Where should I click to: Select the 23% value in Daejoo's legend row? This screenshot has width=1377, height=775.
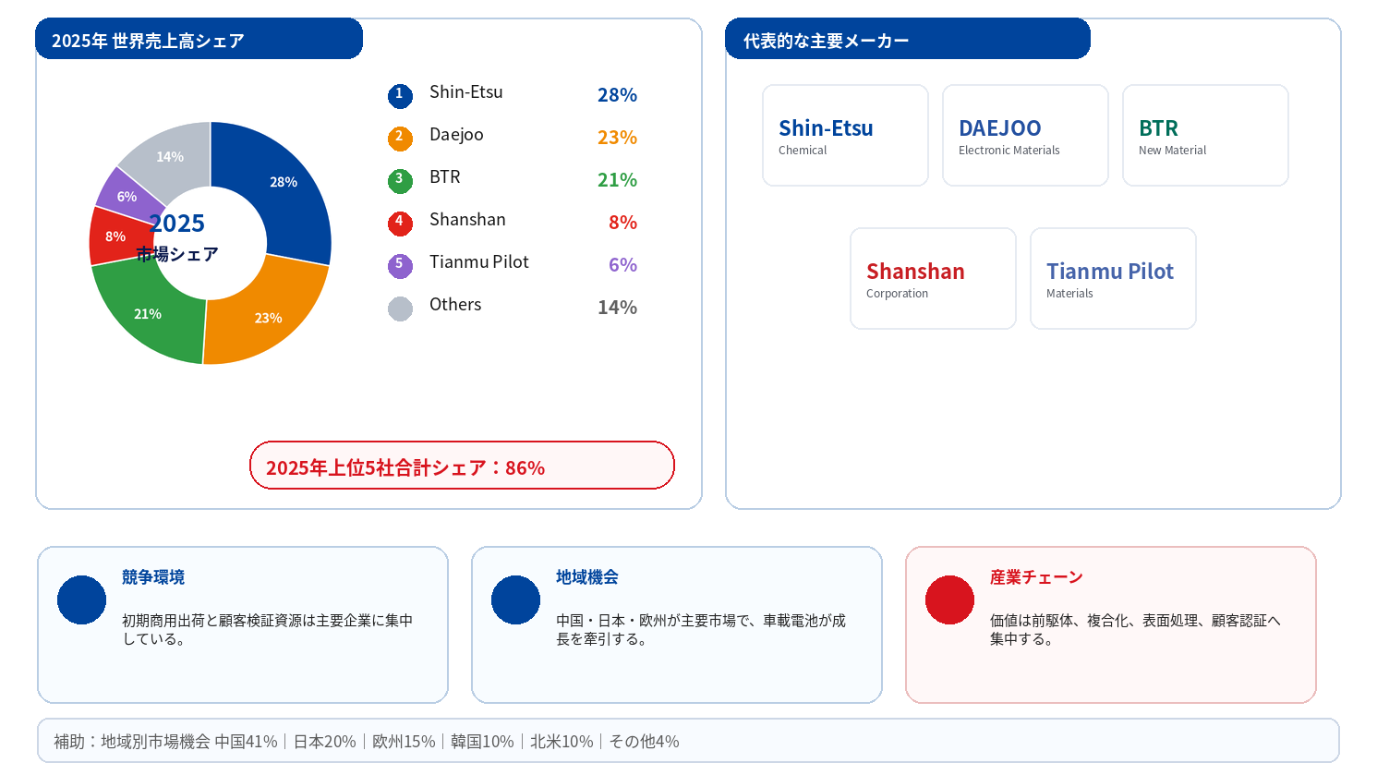tap(617, 138)
